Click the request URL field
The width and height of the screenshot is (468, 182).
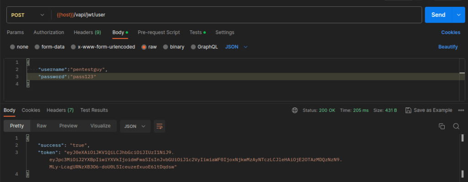(236, 15)
